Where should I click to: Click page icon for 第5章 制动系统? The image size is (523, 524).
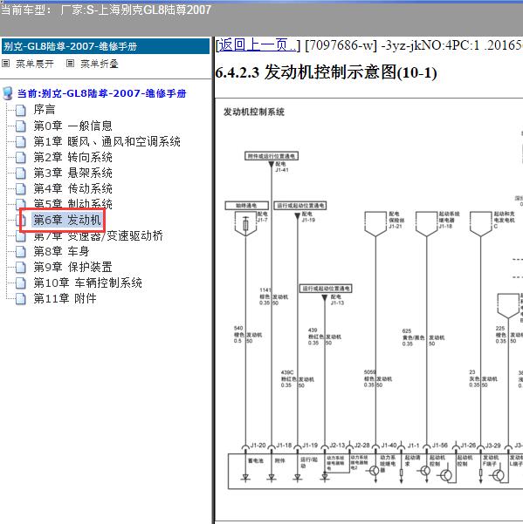(21, 205)
